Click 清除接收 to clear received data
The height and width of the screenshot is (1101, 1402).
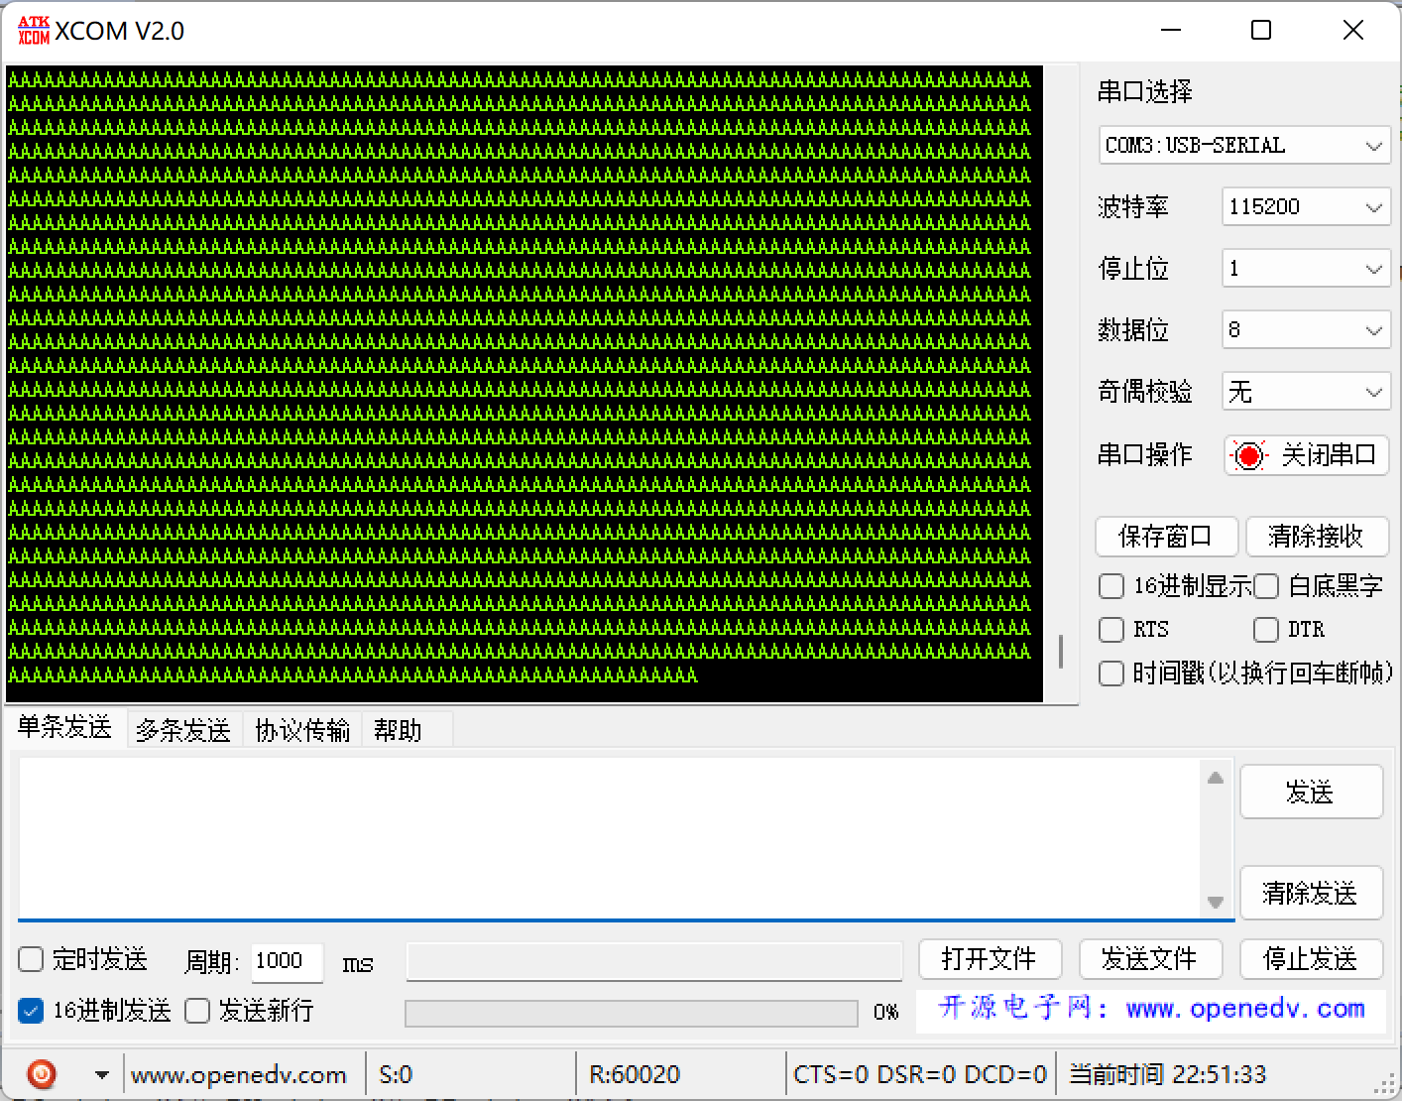[1317, 537]
